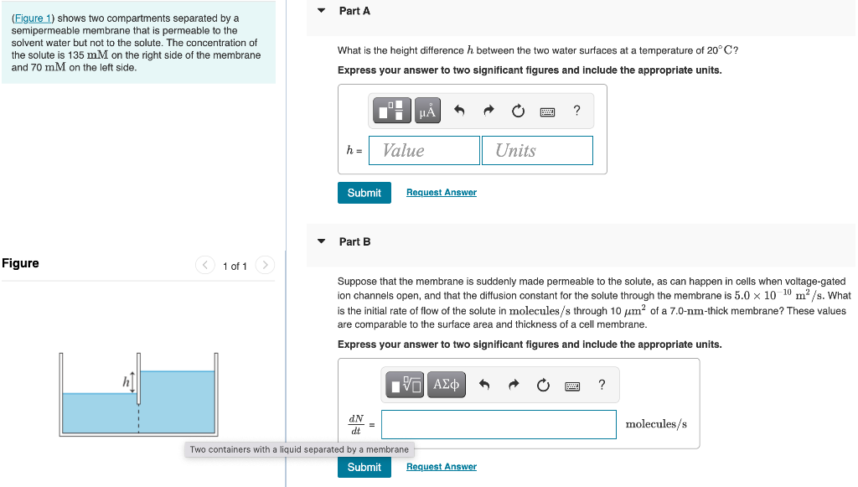Screen dimensions: 858x487
Task: Select the equation templates icon in Part A
Action: tap(390, 110)
